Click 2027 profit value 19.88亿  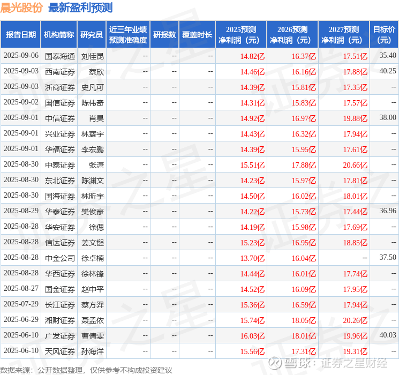coord(355,118)
